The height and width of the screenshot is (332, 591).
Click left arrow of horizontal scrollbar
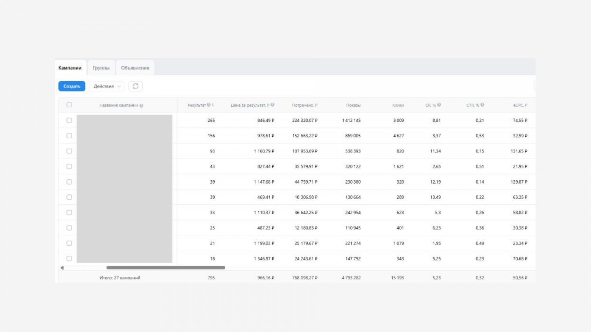click(x=62, y=268)
